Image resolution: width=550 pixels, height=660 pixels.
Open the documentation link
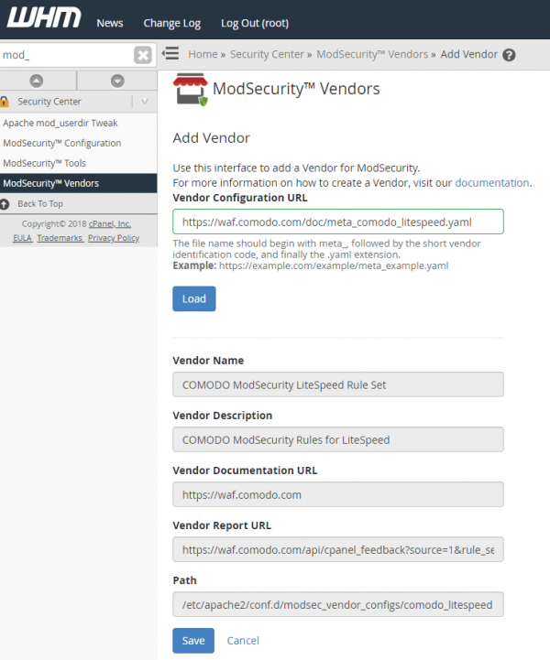click(491, 182)
